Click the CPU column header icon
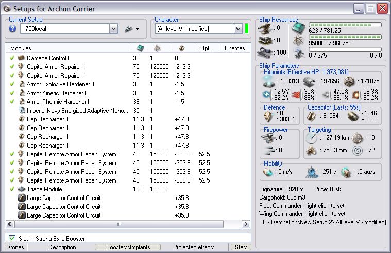Image resolution: width=391 pixels, height=253 pixels. 140,48
